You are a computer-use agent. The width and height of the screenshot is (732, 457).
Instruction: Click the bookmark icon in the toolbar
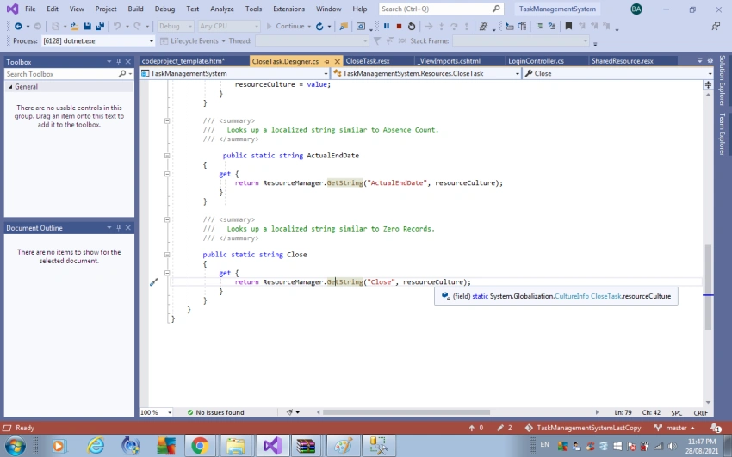tap(568, 27)
